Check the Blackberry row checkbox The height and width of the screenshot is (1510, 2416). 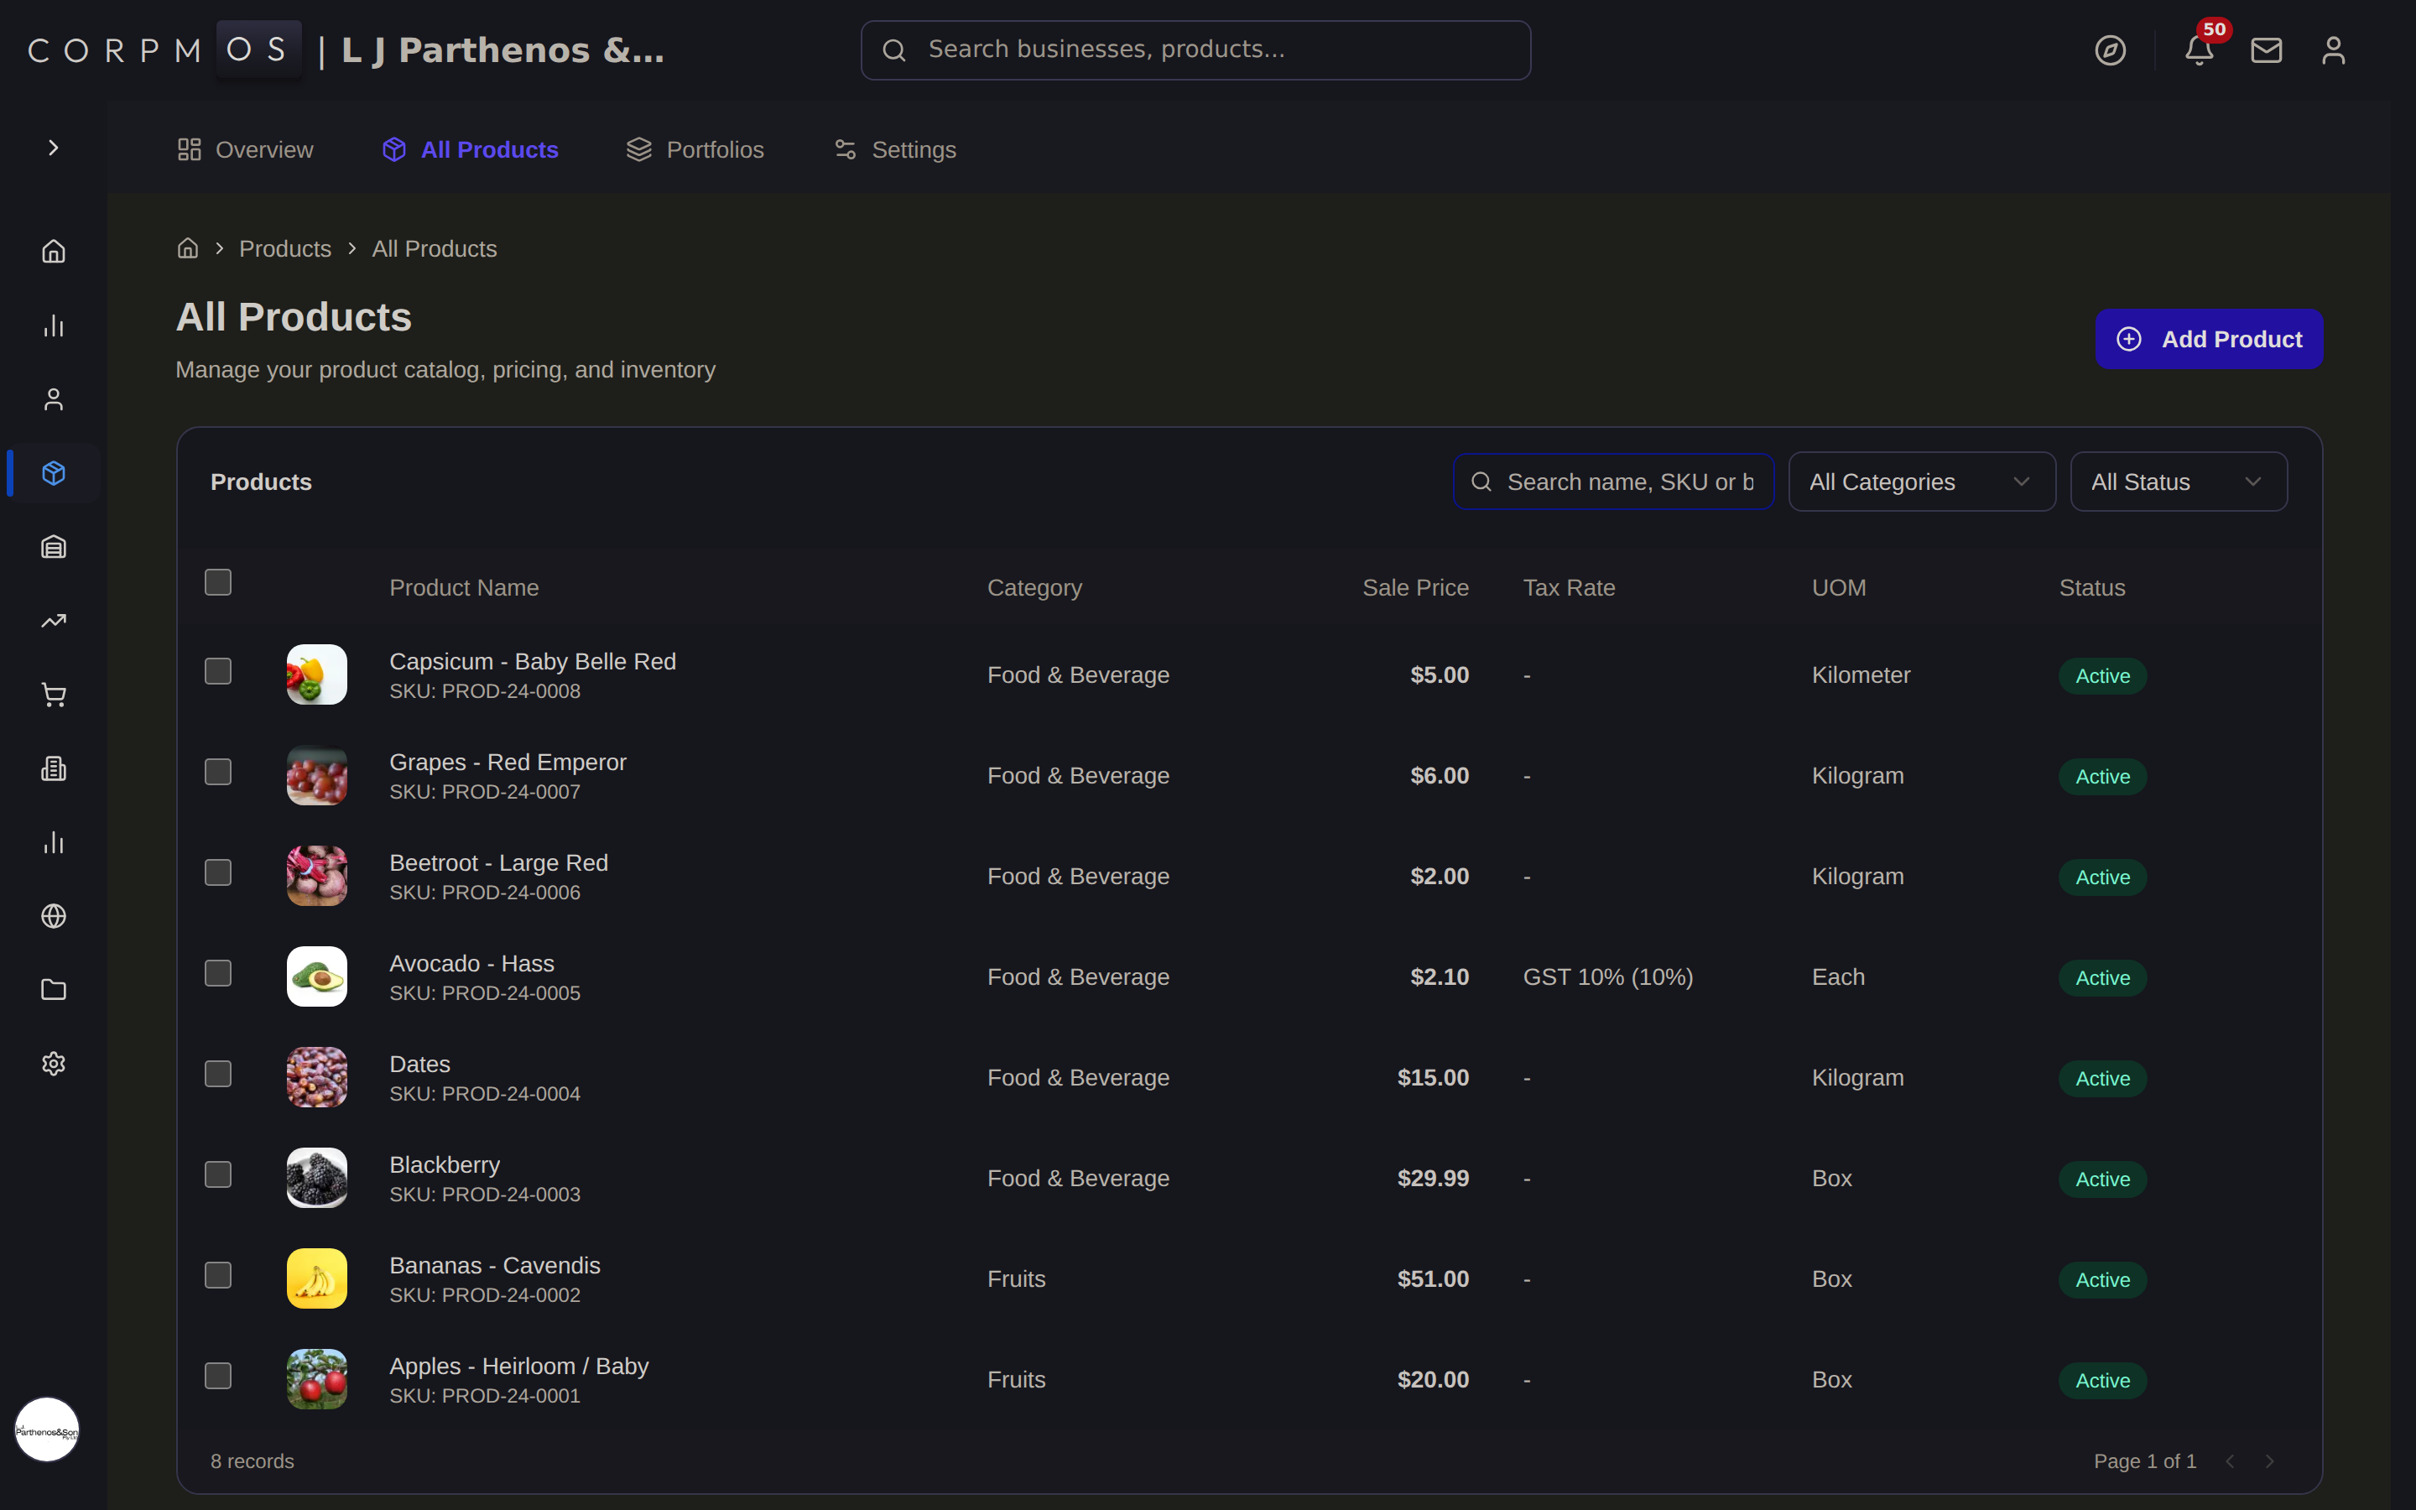tap(217, 1174)
